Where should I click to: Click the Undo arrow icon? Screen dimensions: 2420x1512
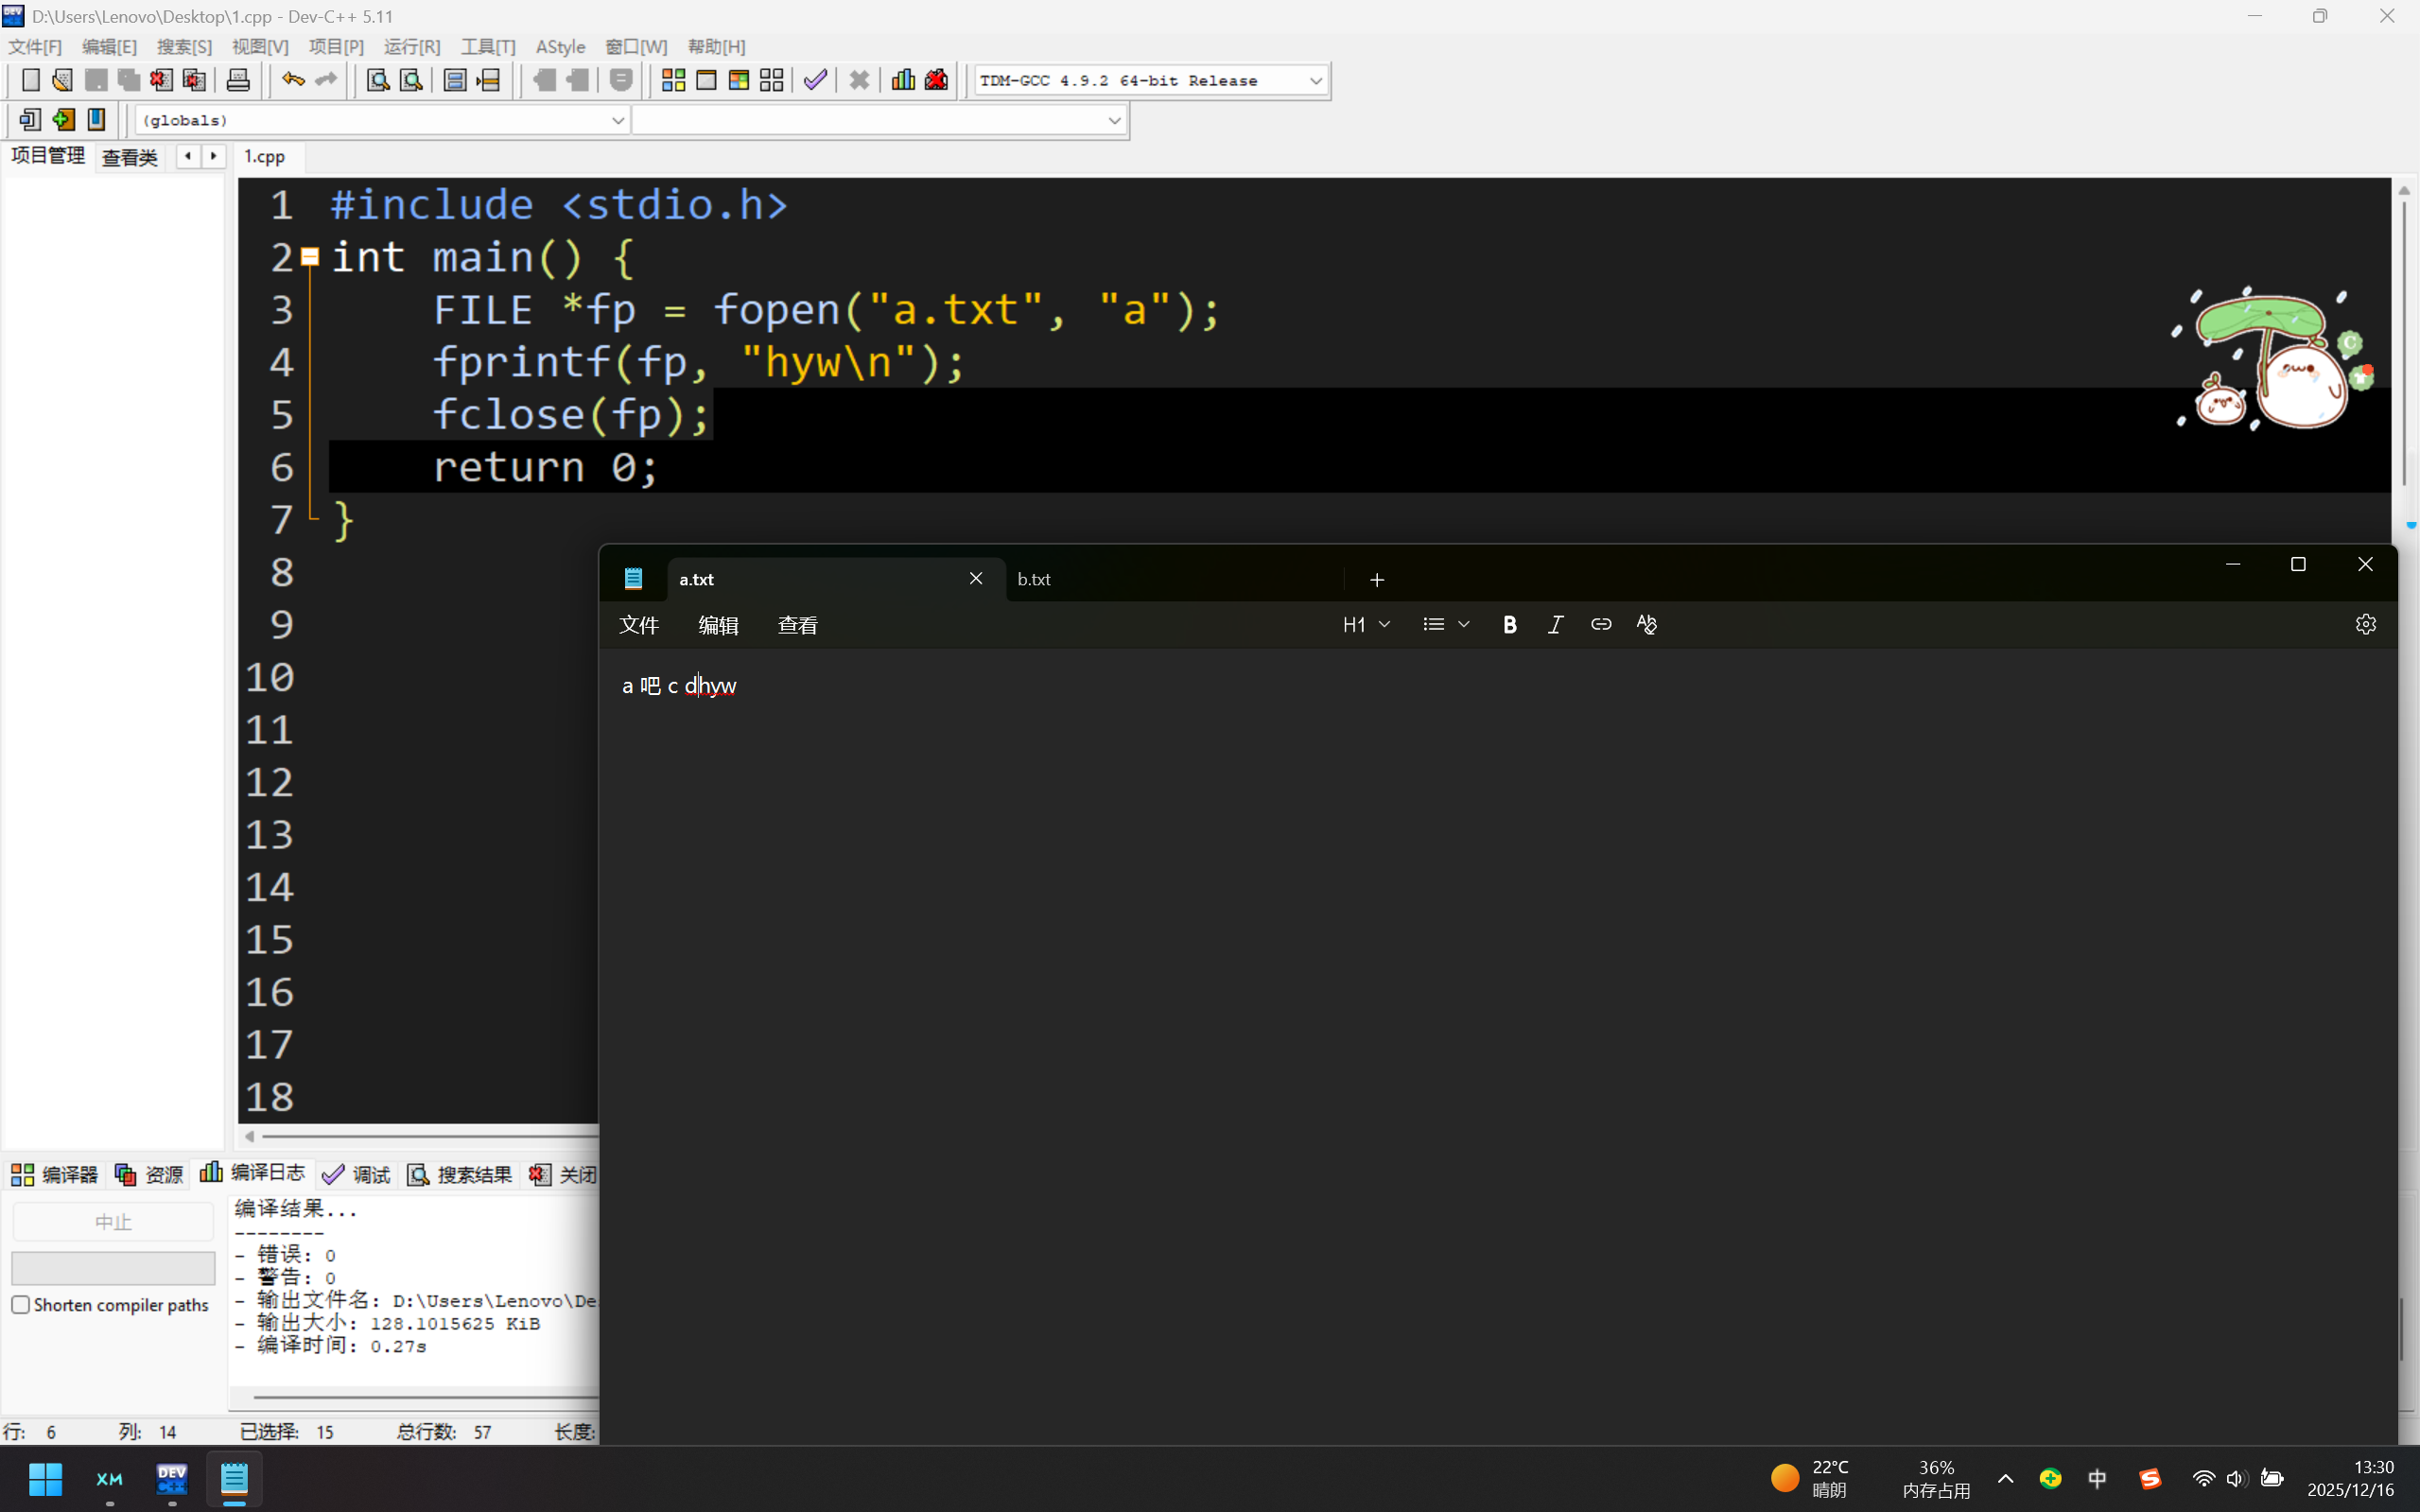point(292,80)
